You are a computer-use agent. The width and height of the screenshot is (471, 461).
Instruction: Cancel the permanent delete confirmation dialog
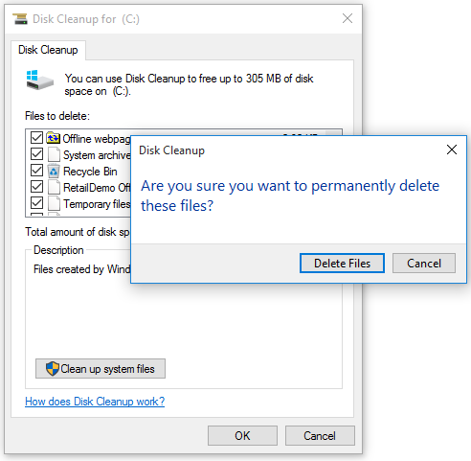point(424,264)
